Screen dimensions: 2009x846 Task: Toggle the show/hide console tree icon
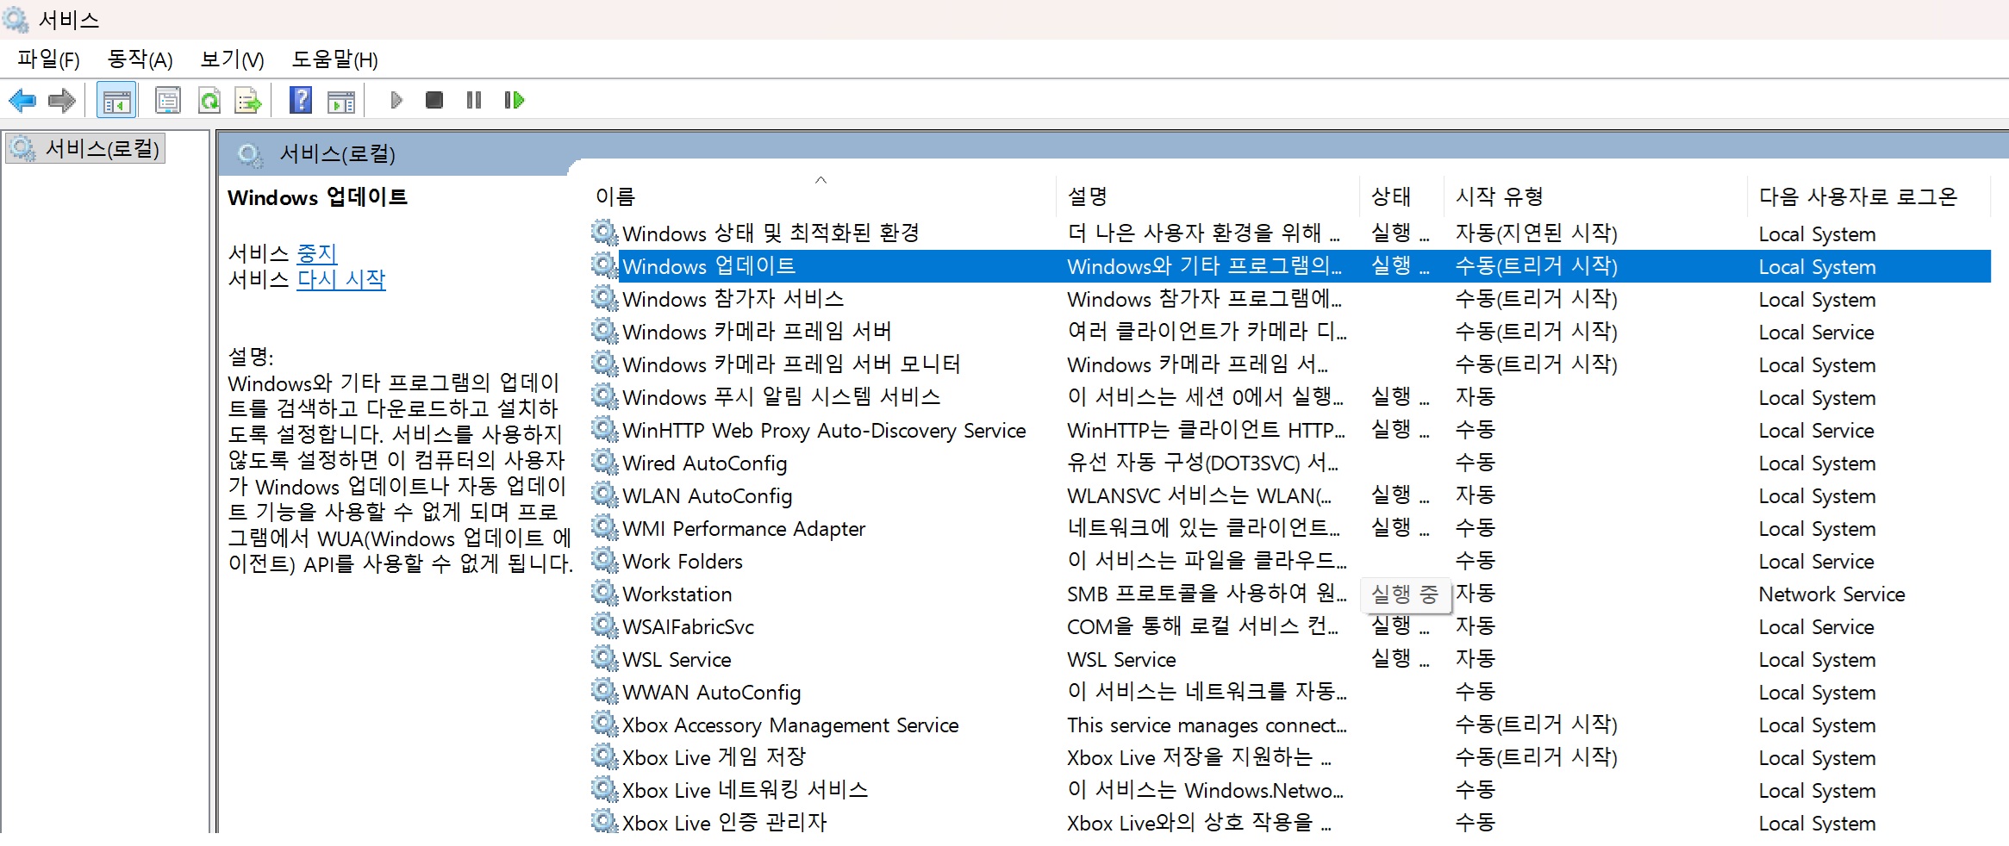pyautogui.click(x=116, y=101)
